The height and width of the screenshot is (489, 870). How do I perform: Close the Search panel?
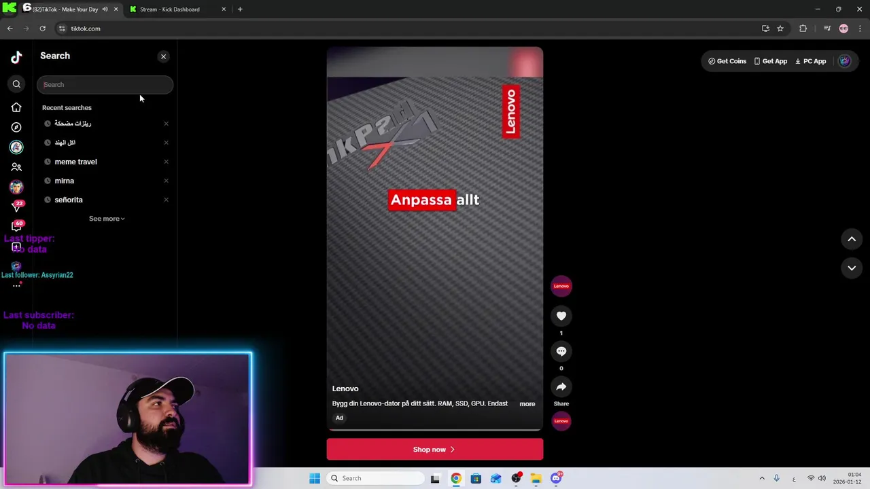click(163, 56)
